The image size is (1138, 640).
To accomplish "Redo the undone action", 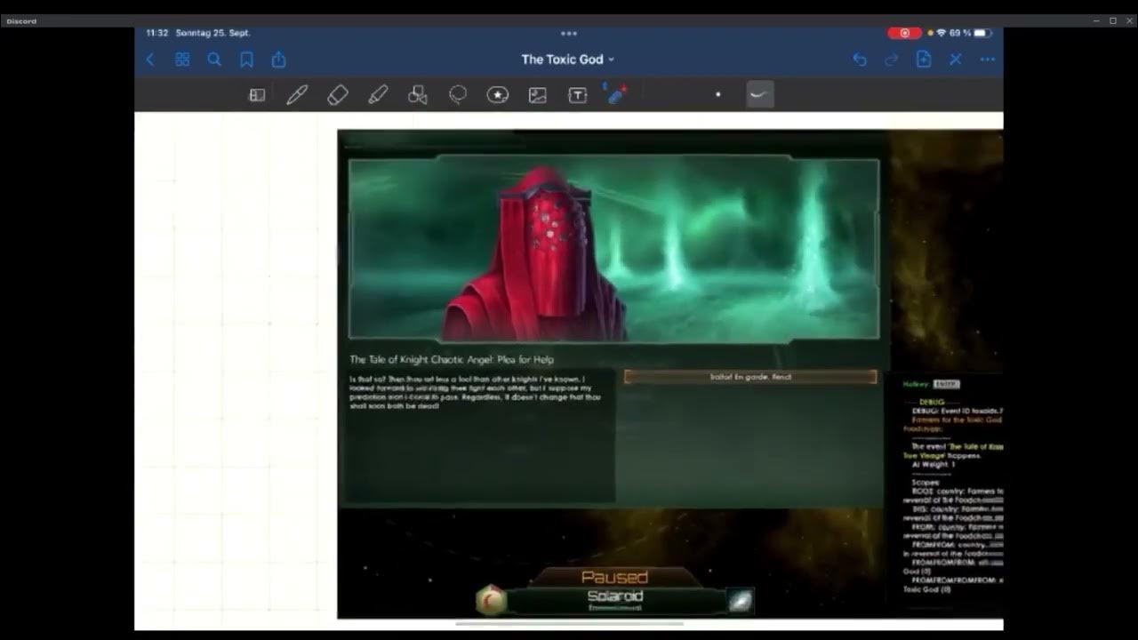I will click(892, 60).
